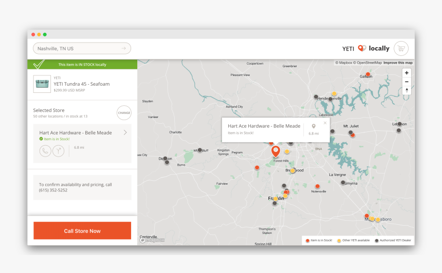Viewport: 442px width, 273px height.
Task: Click the Item is in Stock! legend entry
Action: click(x=319, y=240)
